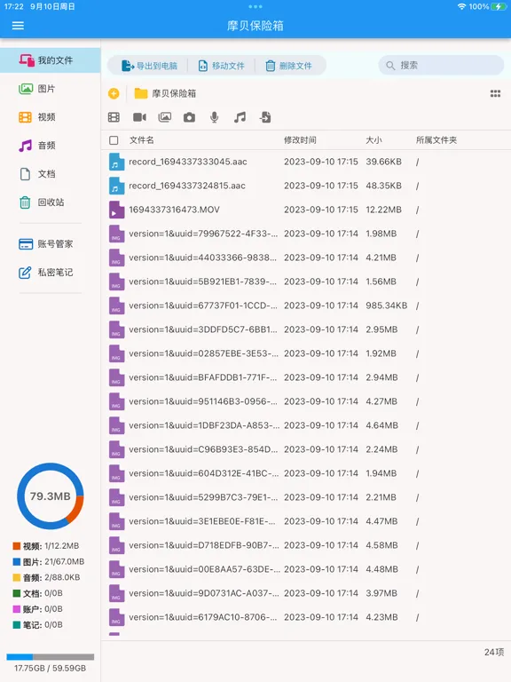Take a photo with camera icon
Screen dimensions: 511x682
pyautogui.click(x=190, y=117)
